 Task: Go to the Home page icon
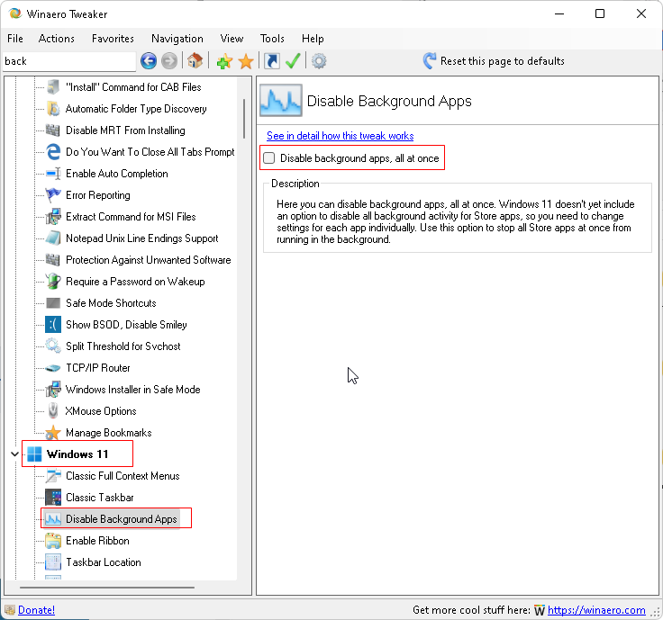[195, 61]
